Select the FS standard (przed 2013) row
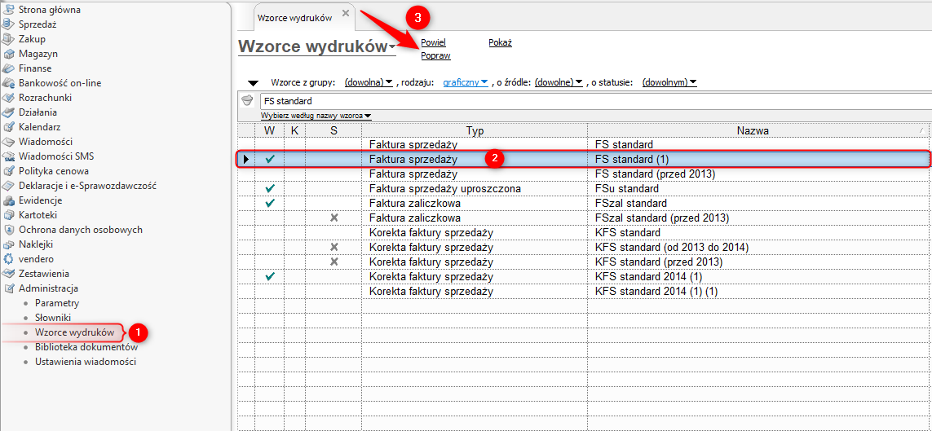The image size is (932, 431). (585, 174)
